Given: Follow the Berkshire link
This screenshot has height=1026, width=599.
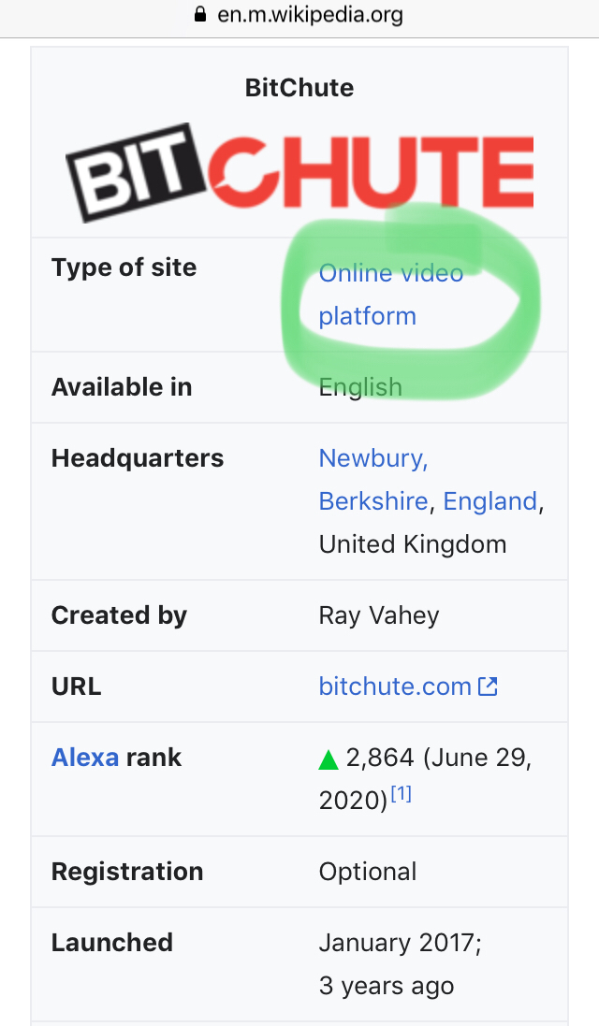Looking at the screenshot, I should pos(373,501).
